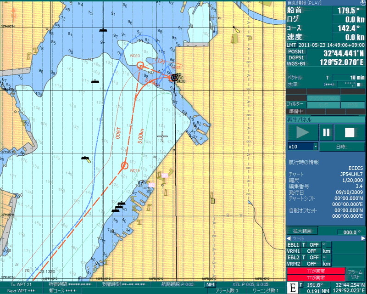Toggle VRM2 OFF state
This screenshot has height=294, width=367.
pyautogui.click(x=312, y=264)
